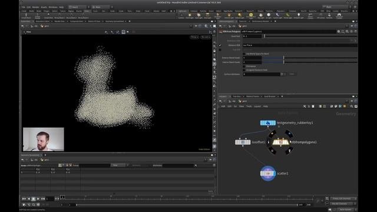This screenshot has height=212, width=377.
Task: Click the play button in playbar
Action: tap(38, 199)
